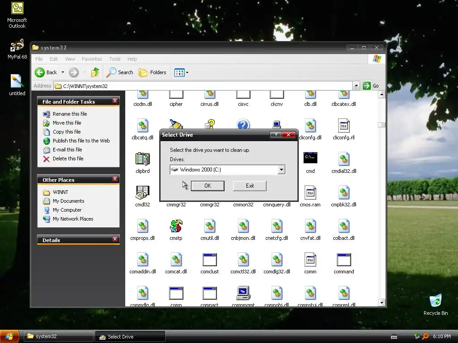Image resolution: width=458 pixels, height=343 pixels.
Task: Open My Computer in Other Places
Action: pos(67,210)
